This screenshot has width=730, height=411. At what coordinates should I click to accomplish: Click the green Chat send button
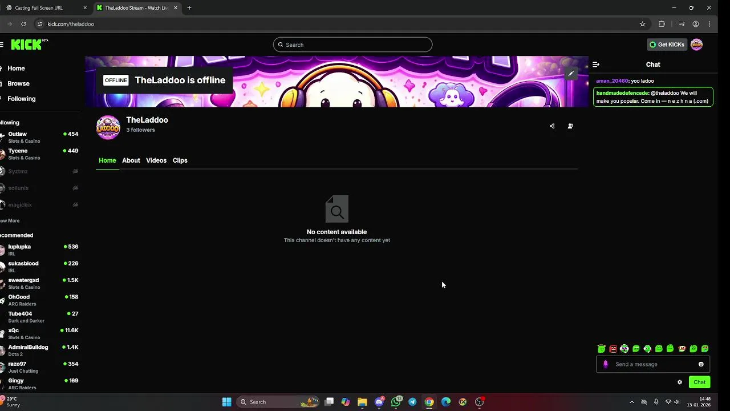point(699,382)
